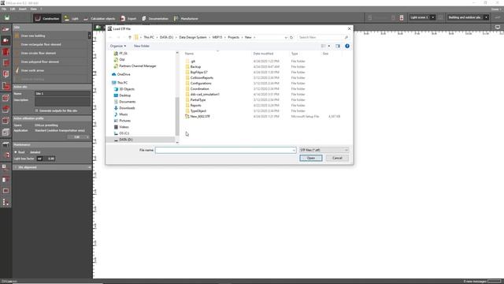The width and height of the screenshot is (504, 284).
Task: Select the gray cube objects tool icon
Action: pyautogui.click(x=6, y=132)
